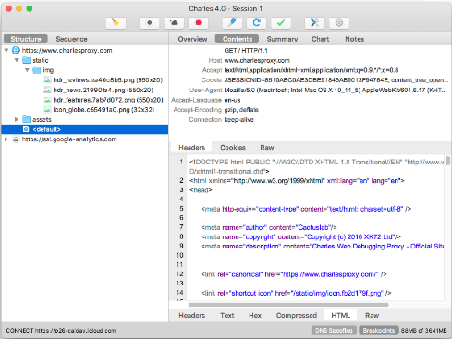Click line 12 canonical link in HTML
The width and height of the screenshot is (452, 339).
(x=294, y=274)
